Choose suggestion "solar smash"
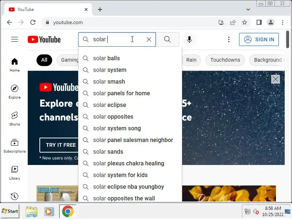The image size is (292, 219). coord(130,82)
